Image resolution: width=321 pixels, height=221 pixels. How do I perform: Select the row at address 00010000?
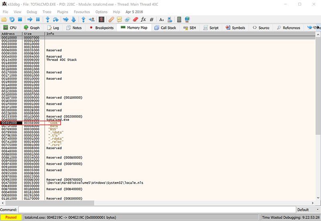(x=158, y=38)
